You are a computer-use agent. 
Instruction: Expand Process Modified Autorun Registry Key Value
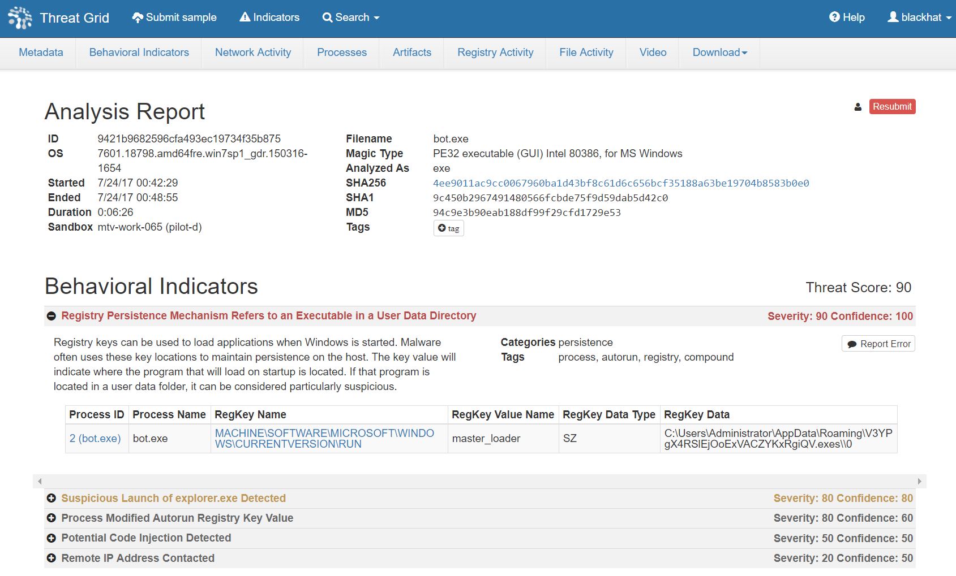pyautogui.click(x=52, y=518)
